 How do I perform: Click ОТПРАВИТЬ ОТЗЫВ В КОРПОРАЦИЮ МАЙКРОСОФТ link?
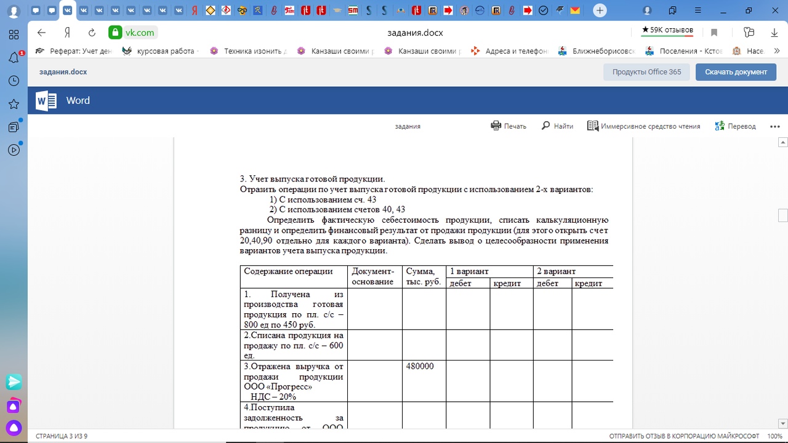point(684,436)
